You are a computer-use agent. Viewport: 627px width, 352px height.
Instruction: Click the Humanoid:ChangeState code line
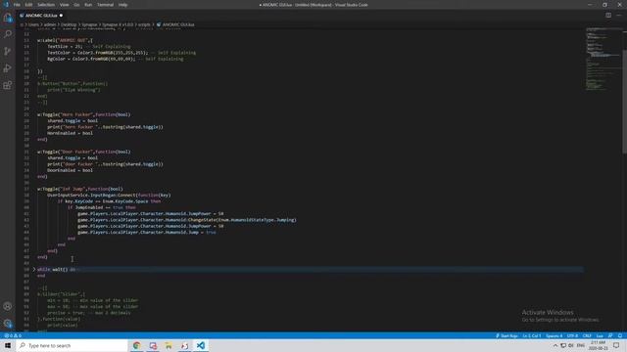click(x=187, y=220)
